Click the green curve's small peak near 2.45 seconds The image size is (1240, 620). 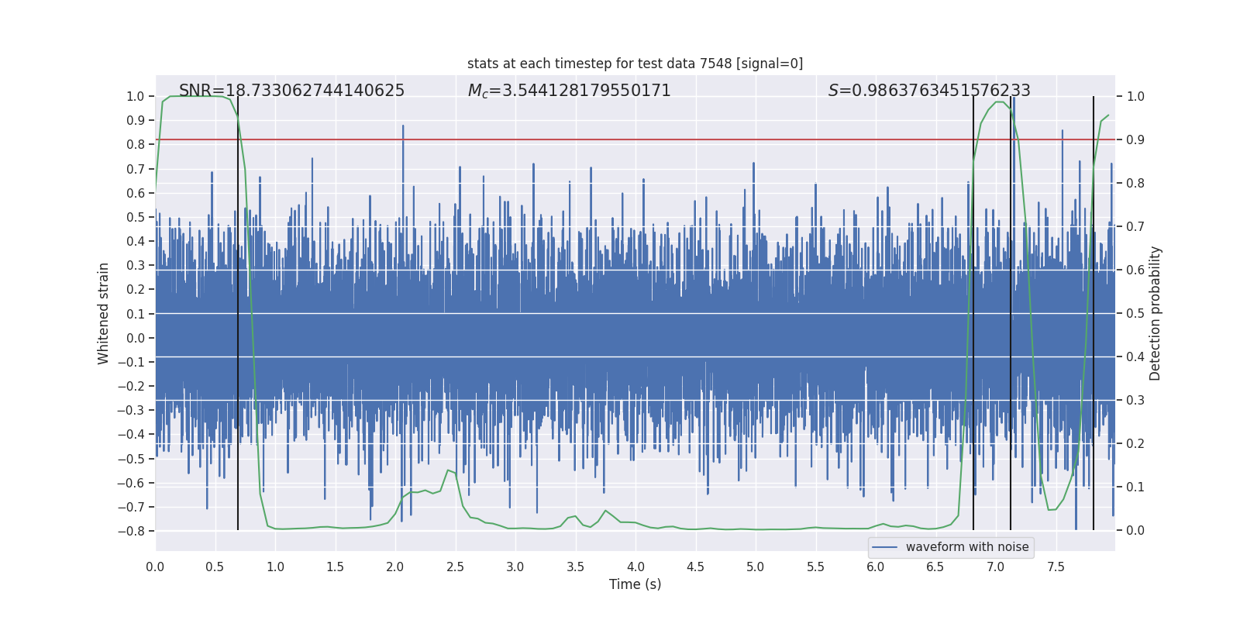(x=449, y=470)
